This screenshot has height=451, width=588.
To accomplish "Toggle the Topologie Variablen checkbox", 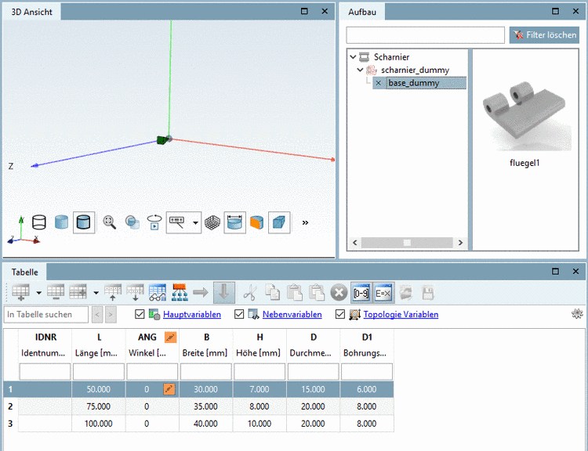I will click(340, 315).
